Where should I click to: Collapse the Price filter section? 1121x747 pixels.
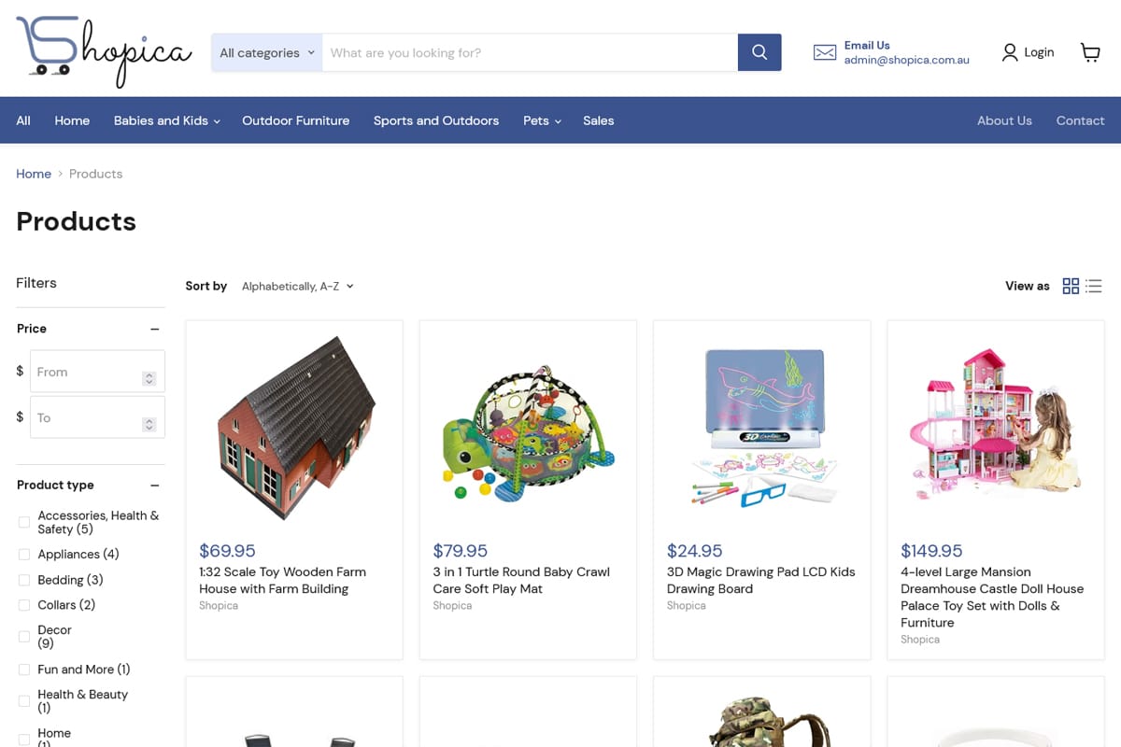click(155, 329)
